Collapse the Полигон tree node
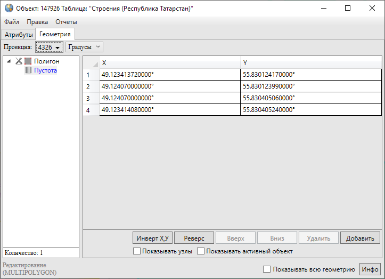 pyautogui.click(x=9, y=61)
